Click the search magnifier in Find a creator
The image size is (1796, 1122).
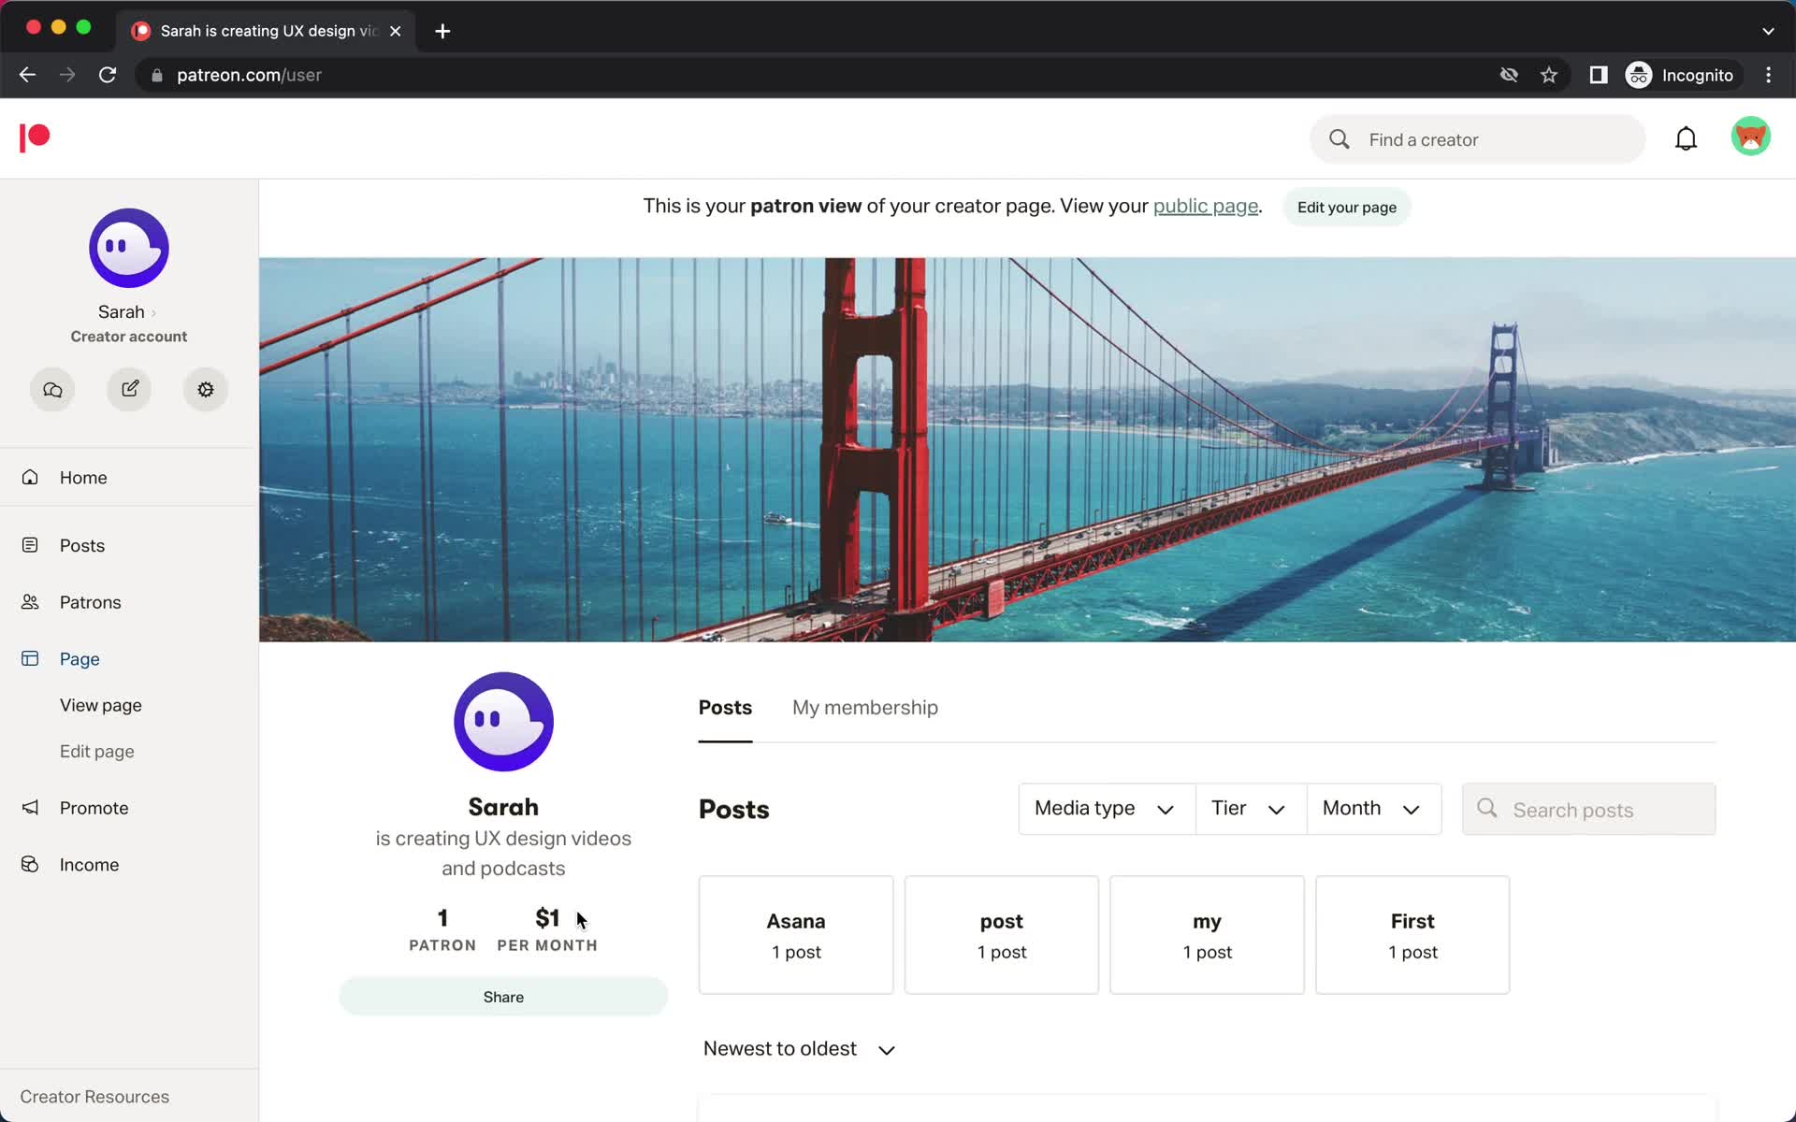point(1340,139)
